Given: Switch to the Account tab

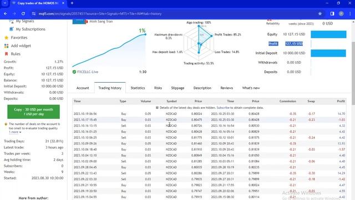Looking at the screenshot, I should pos(83,88).
